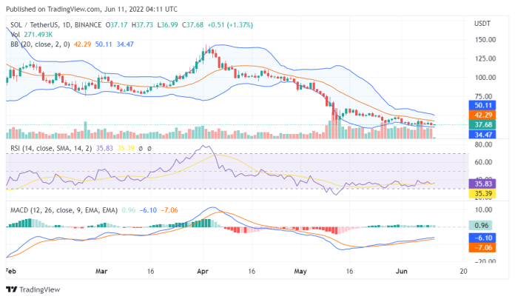The height and width of the screenshot is (299, 515).
Task: Click the green 37.68 last price tag
Action: (484, 124)
